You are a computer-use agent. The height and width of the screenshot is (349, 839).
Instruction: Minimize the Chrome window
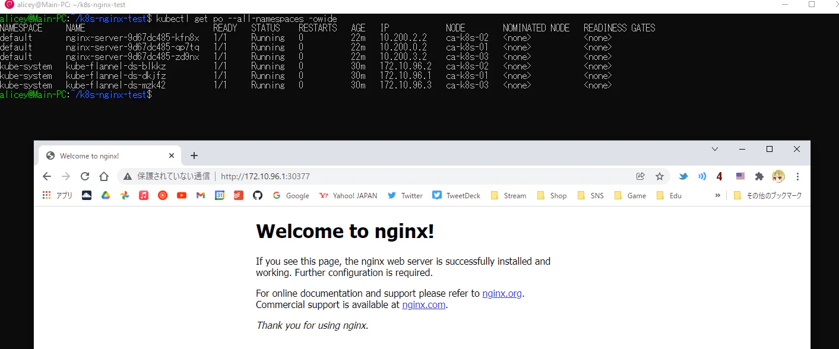tap(742, 149)
